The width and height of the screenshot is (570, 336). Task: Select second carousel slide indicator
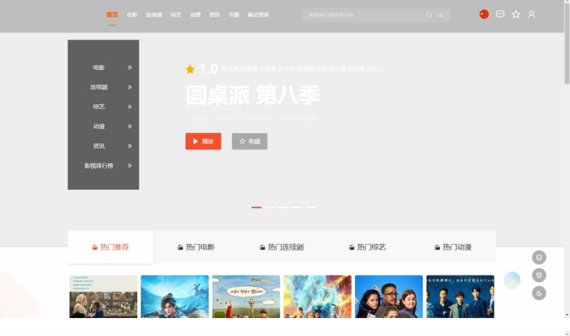click(269, 208)
